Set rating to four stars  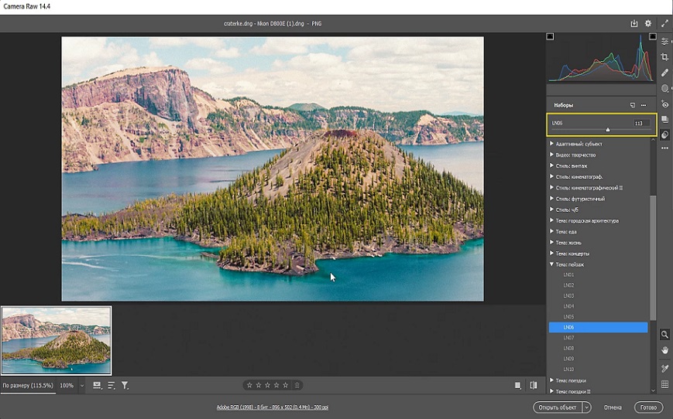[x=276, y=385]
